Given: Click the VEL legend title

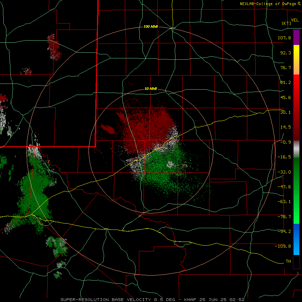Looking at the screenshot, I should (x=295, y=20).
